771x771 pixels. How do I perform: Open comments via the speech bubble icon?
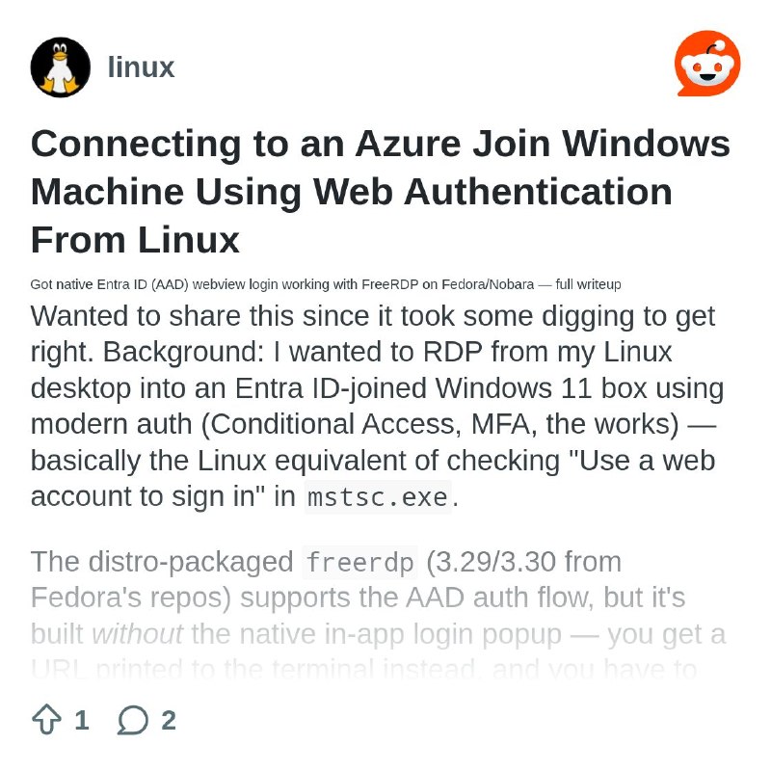pyautogui.click(x=133, y=720)
